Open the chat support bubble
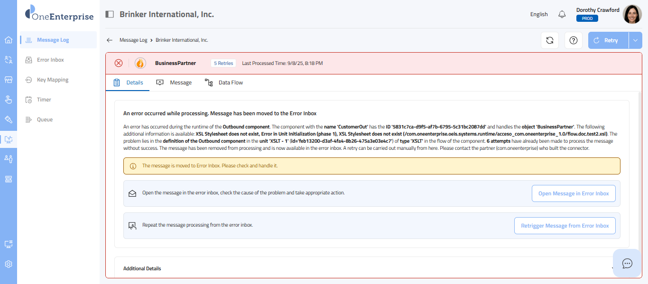This screenshot has width=648, height=284. (x=627, y=263)
